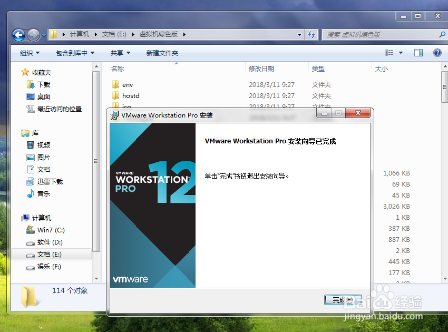Image resolution: width=448 pixels, height=332 pixels.
Task: Select 收藏夹 in the navigation pane
Action: pos(42,73)
